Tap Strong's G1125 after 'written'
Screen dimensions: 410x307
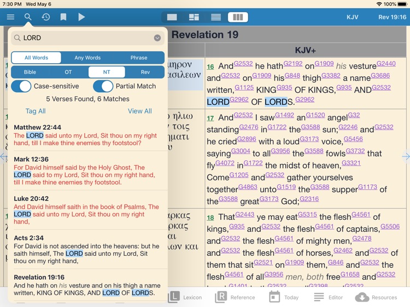point(244,88)
